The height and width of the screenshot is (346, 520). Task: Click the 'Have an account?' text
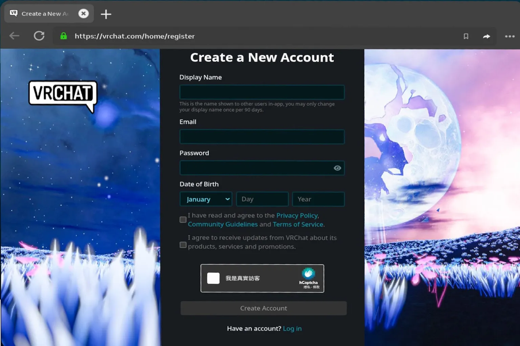254,328
